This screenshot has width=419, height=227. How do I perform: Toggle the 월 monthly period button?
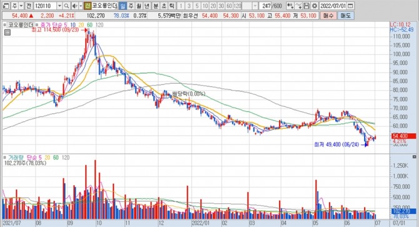(139, 6)
